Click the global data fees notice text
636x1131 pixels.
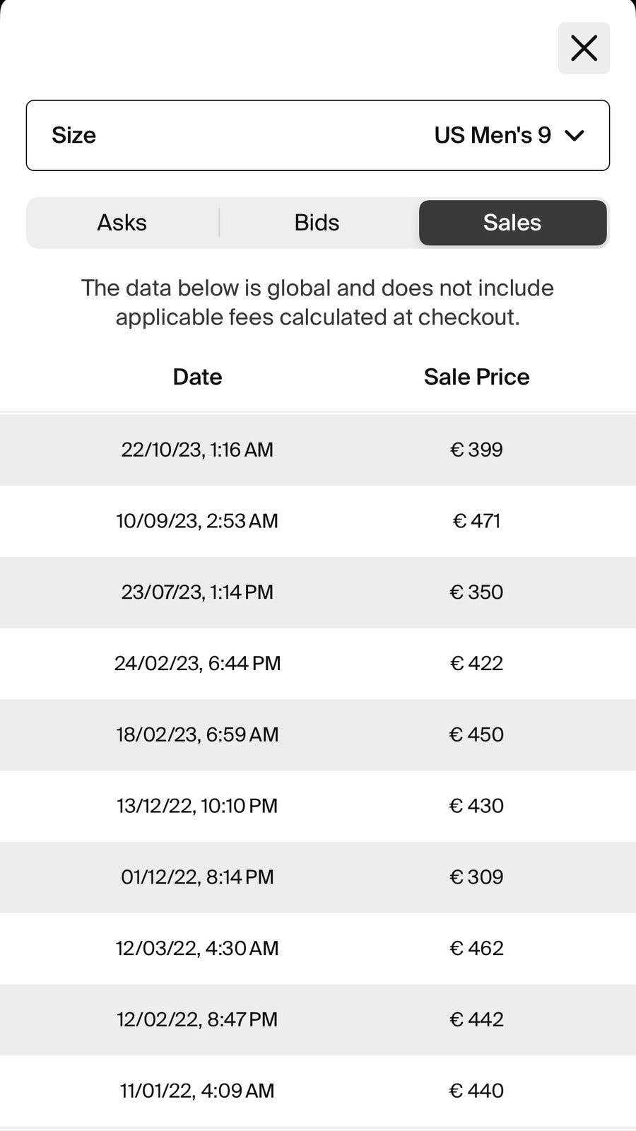click(317, 303)
